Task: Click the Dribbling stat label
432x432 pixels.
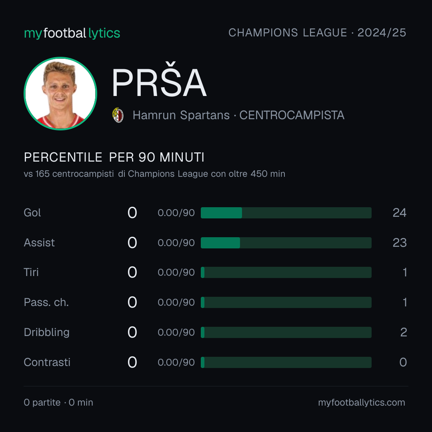Action: pos(46,332)
